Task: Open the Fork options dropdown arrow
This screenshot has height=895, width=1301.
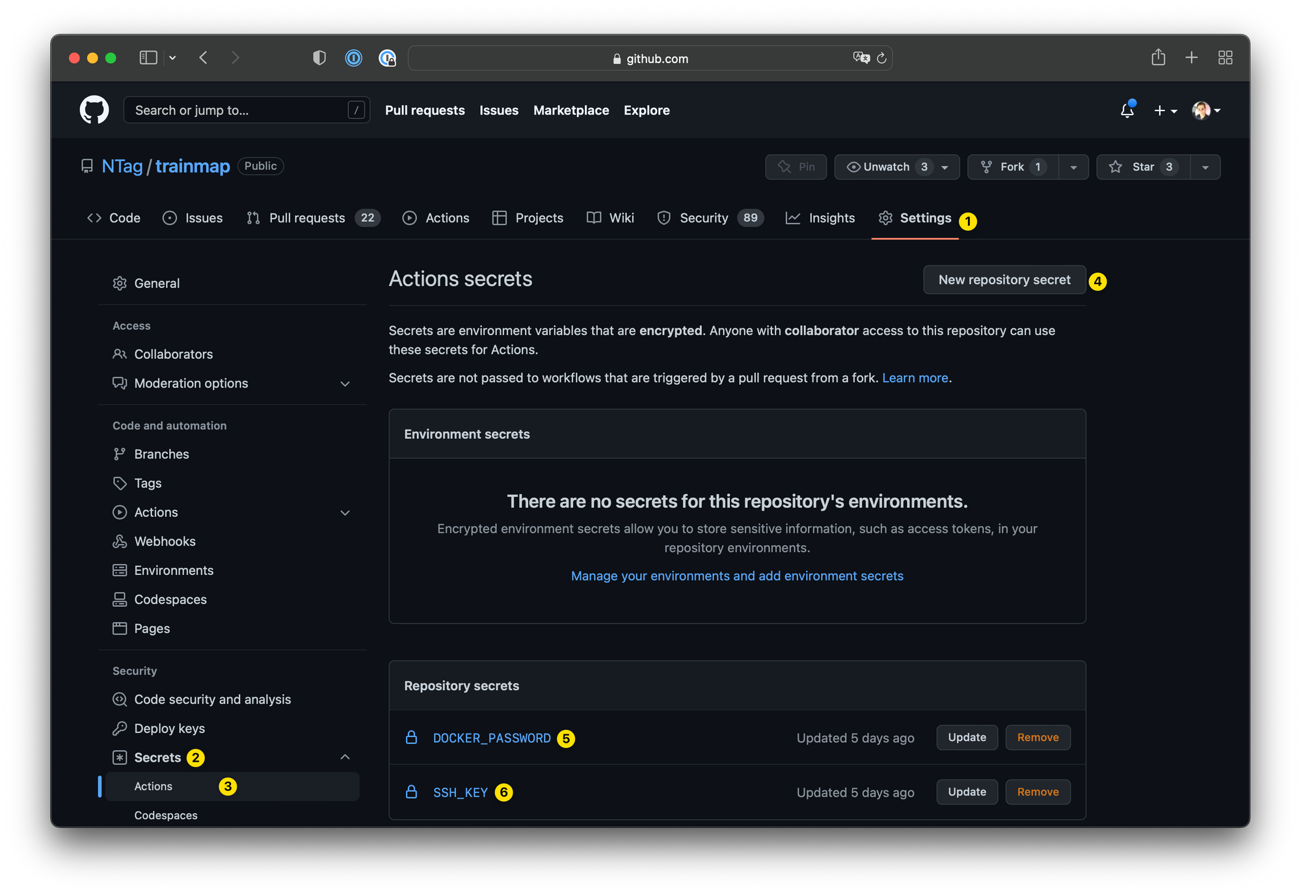Action: tap(1074, 167)
